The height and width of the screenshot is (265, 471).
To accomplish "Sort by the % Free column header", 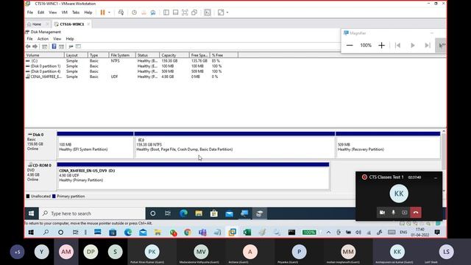I will pos(224,55).
